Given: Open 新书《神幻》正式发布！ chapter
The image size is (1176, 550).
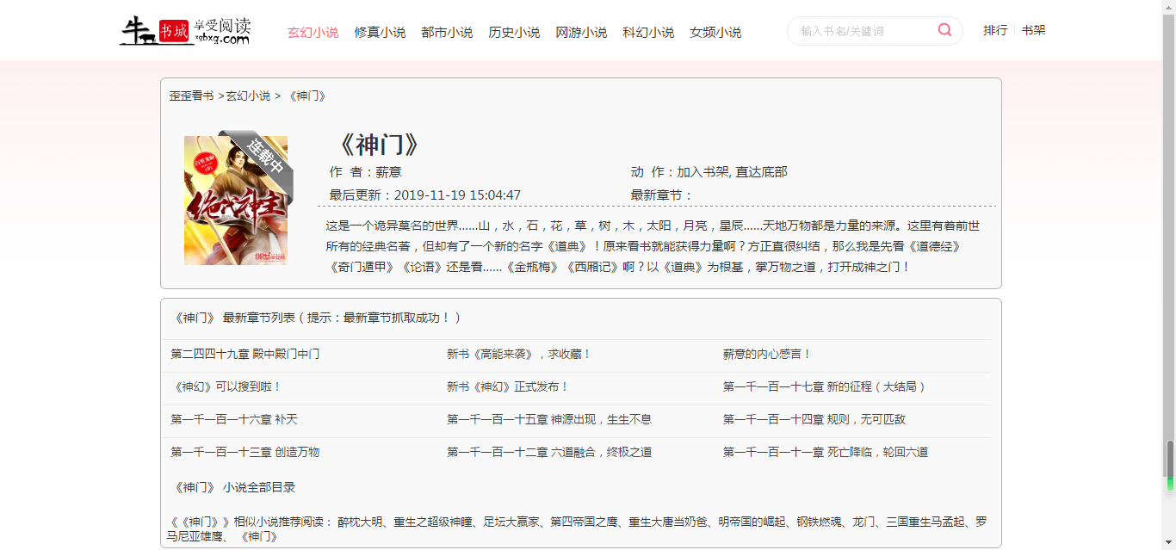Looking at the screenshot, I should tap(508, 386).
